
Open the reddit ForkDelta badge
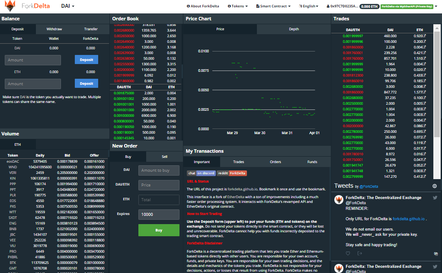coord(232,173)
